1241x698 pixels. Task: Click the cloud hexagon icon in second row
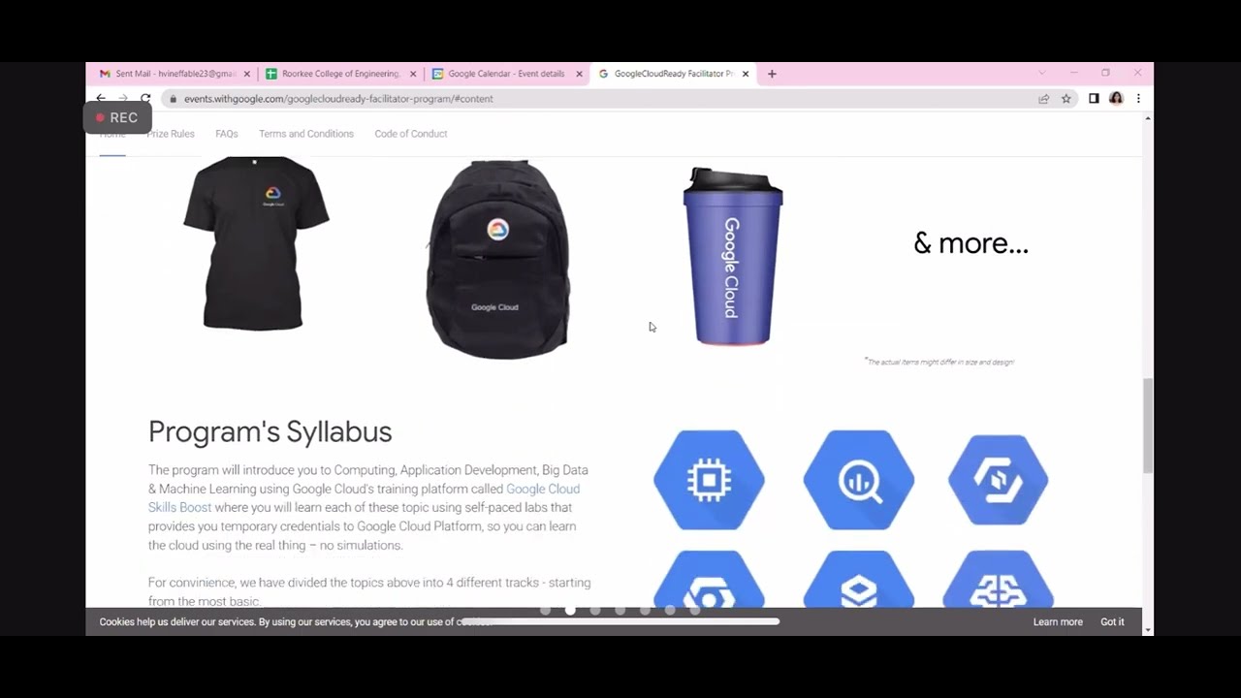[709, 580]
